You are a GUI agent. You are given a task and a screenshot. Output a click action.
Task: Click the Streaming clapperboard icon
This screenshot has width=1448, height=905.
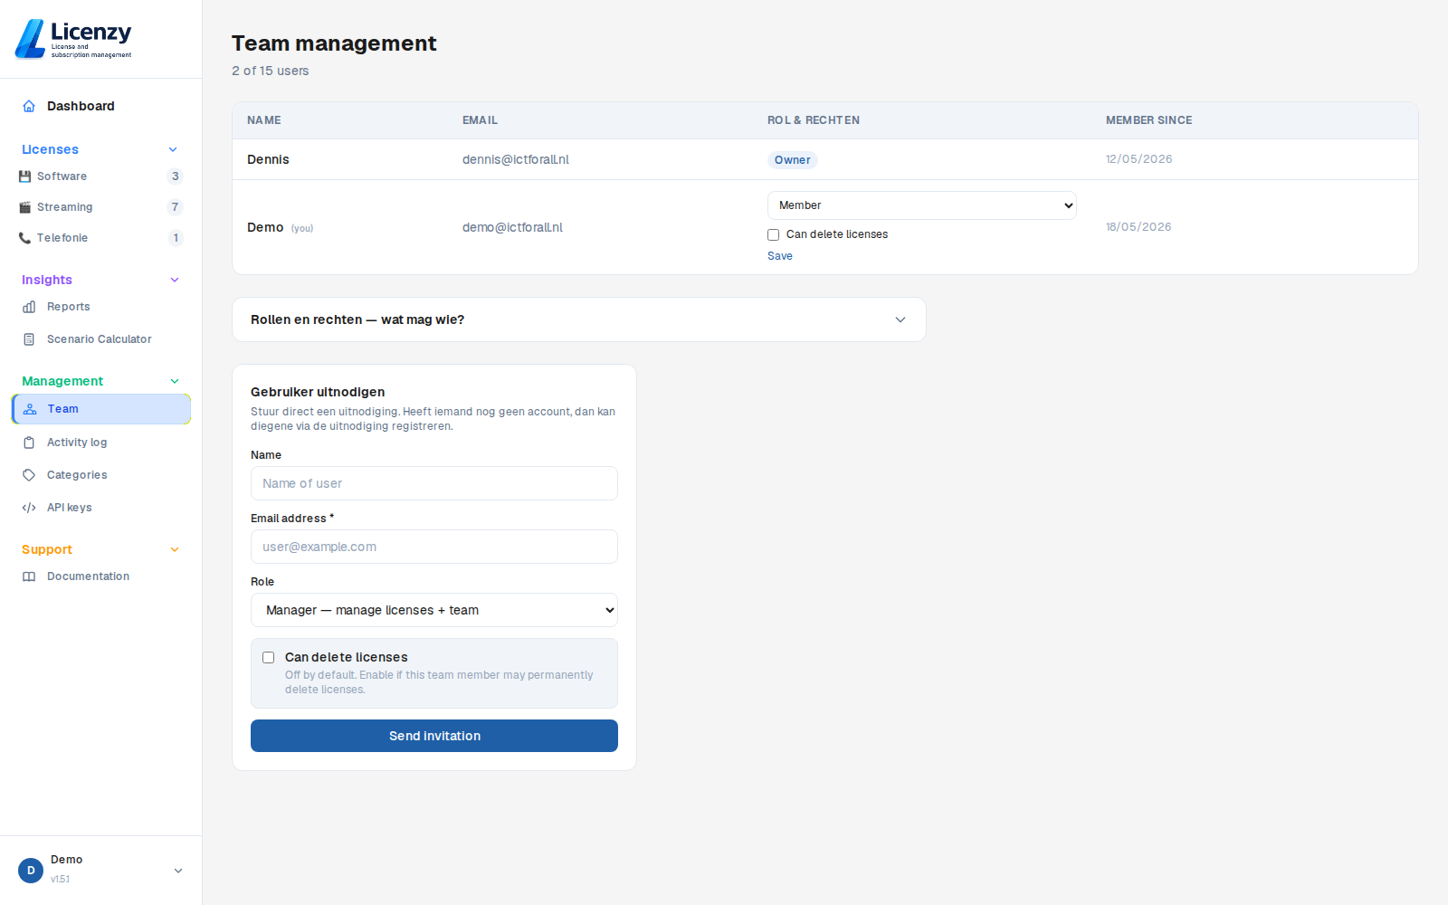[25, 207]
